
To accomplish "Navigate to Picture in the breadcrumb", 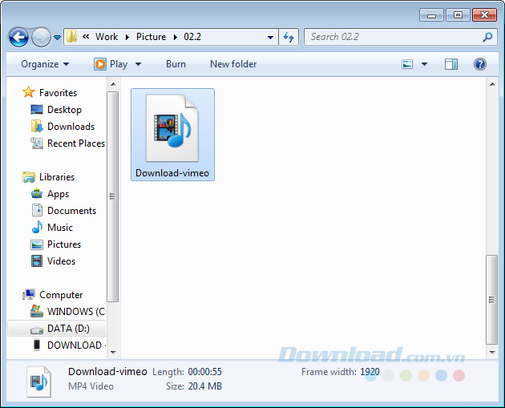I will [151, 37].
